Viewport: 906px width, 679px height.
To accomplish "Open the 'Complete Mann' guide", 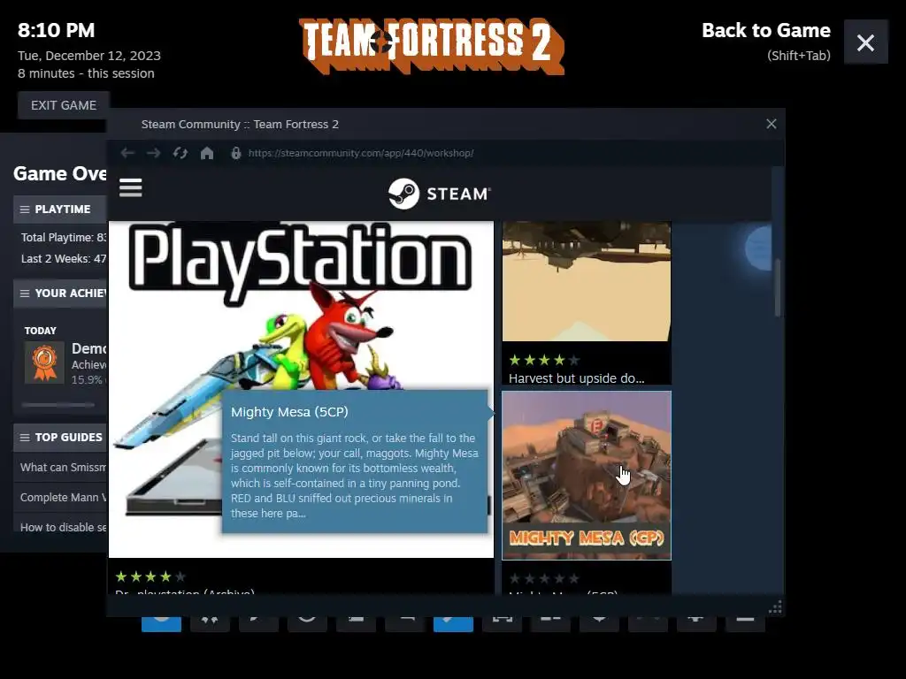I will pyautogui.click(x=63, y=497).
